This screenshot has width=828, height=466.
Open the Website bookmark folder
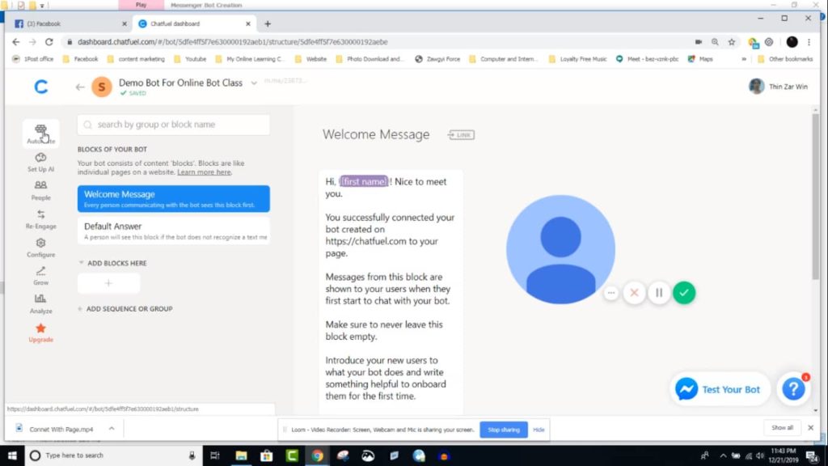click(311, 59)
